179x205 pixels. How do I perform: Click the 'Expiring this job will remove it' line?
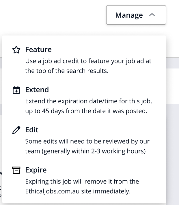click(82, 182)
